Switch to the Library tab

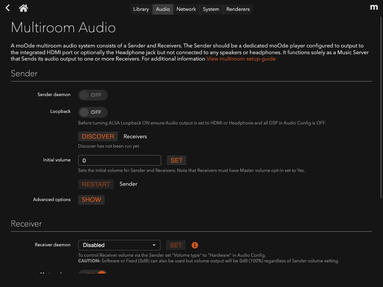141,9
